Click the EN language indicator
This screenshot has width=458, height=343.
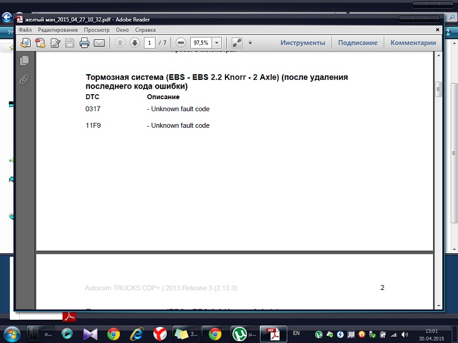[296, 333]
